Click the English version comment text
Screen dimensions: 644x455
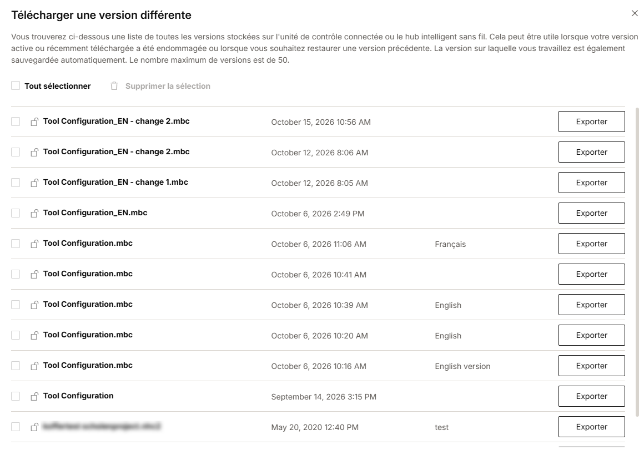click(462, 366)
